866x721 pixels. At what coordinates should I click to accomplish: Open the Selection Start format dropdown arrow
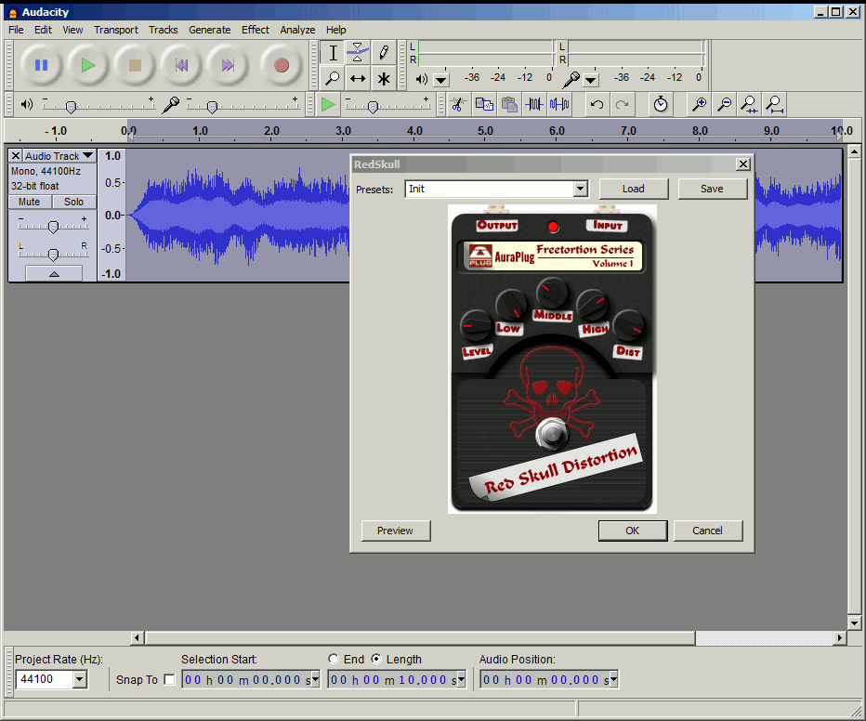coord(315,679)
